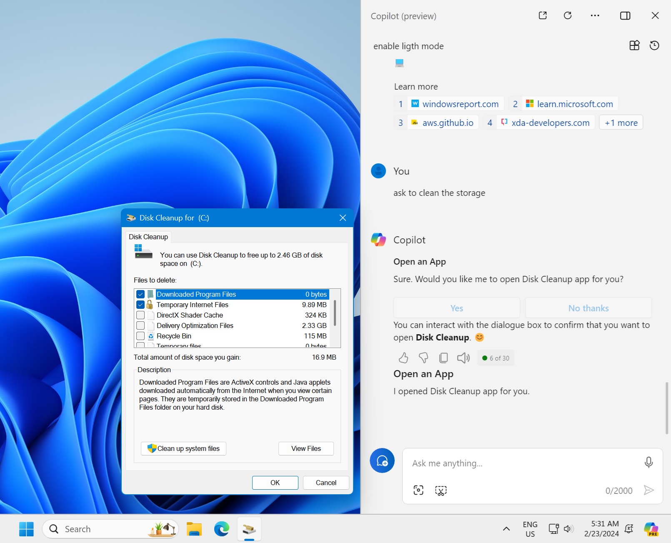Close the Copilot pane
671x543 pixels.
click(655, 15)
